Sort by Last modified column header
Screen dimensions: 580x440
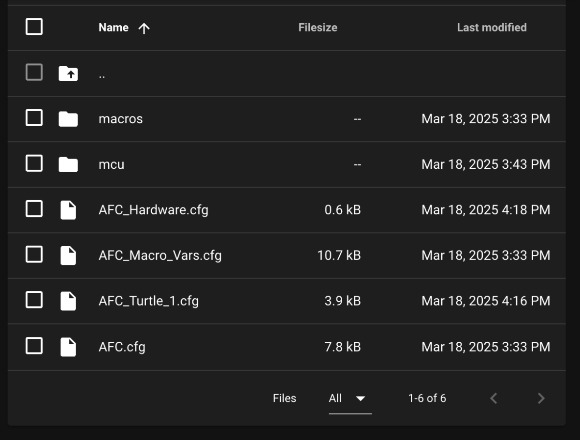[492, 28]
